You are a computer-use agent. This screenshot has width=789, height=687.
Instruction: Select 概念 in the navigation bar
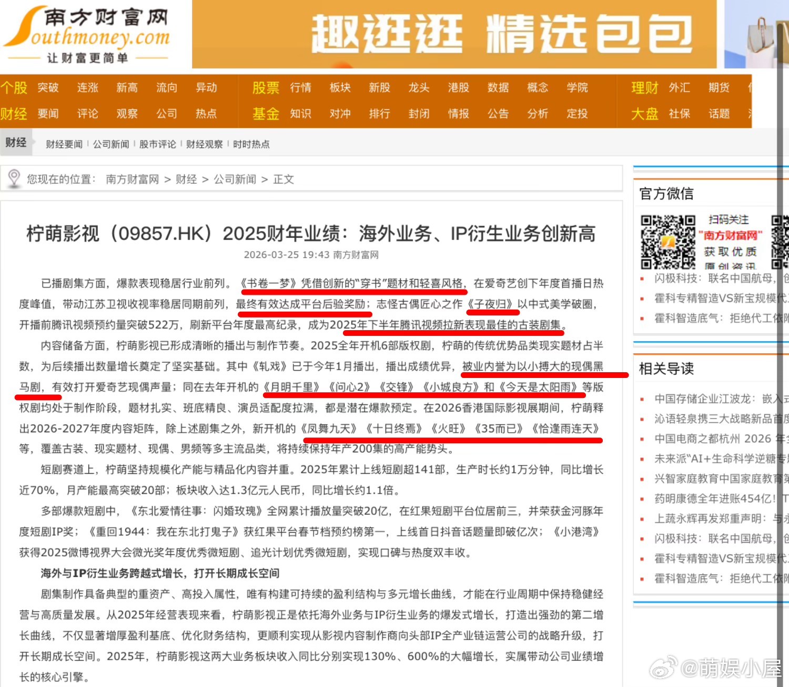(x=538, y=87)
